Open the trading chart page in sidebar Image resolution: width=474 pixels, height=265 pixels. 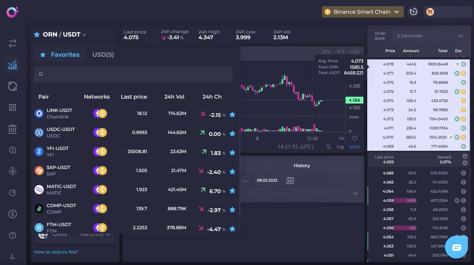pos(13,65)
